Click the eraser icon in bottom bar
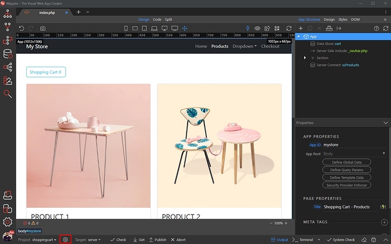The height and width of the screenshot is (244, 391). pos(364,239)
